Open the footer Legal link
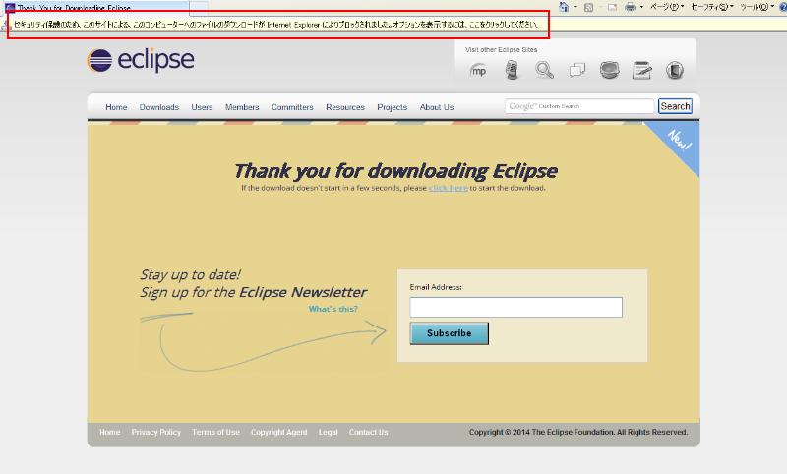Image resolution: width=787 pixels, height=474 pixels. (329, 432)
